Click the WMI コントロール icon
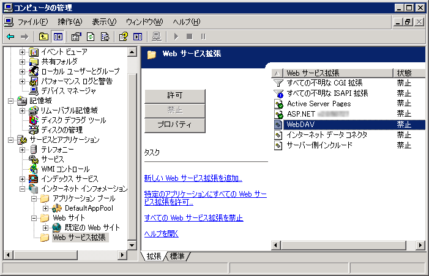Image resolution: width=429 pixels, height=276 pixels. point(34,169)
